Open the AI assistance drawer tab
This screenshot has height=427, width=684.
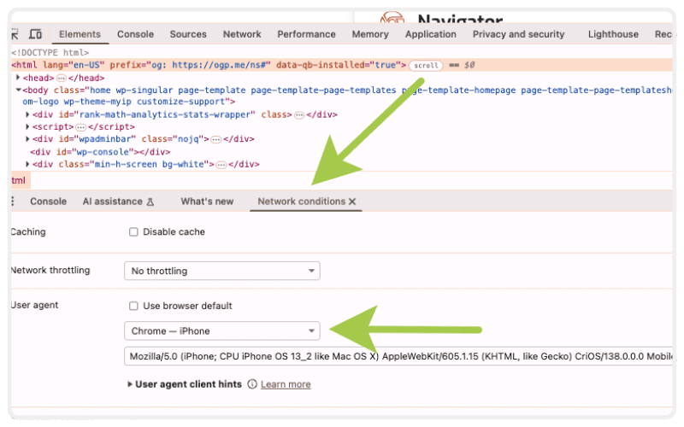[x=118, y=202]
